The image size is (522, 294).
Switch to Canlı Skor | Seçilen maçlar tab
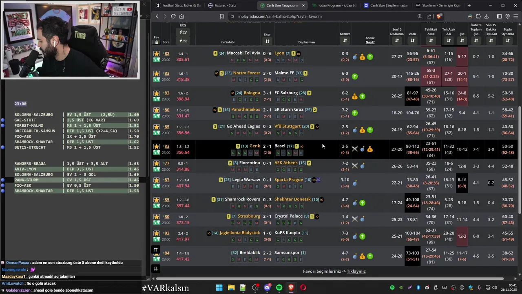tap(385, 5)
